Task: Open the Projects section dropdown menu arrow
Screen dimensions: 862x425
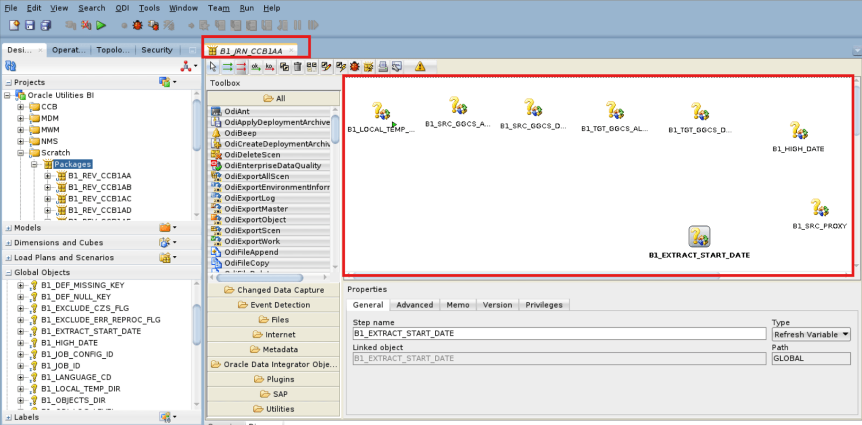Action: pyautogui.click(x=175, y=82)
